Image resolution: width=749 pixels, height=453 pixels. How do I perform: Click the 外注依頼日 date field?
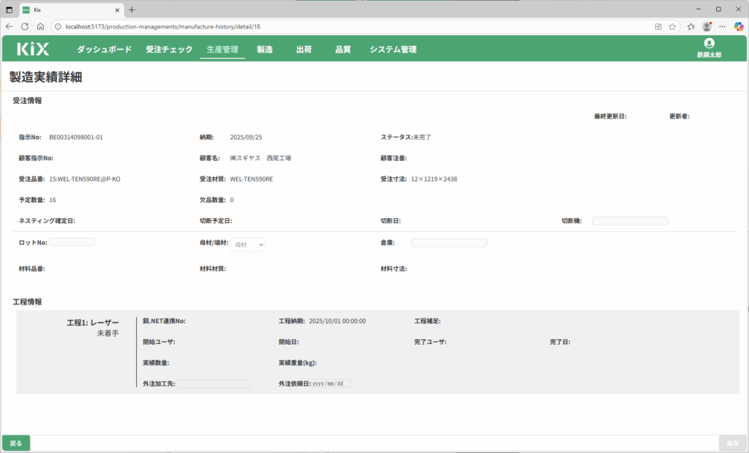(x=331, y=383)
